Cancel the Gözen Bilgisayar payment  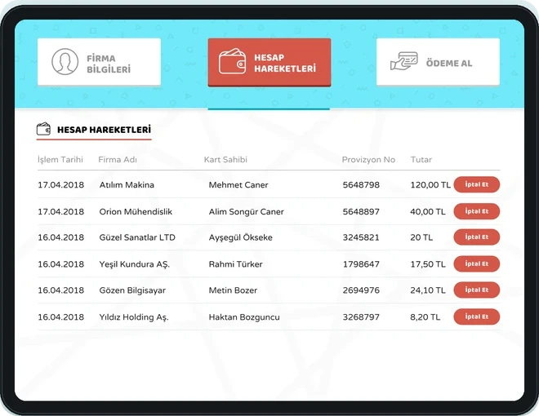point(476,290)
